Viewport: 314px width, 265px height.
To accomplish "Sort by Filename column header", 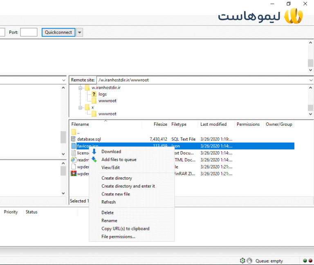I will [x=106, y=124].
